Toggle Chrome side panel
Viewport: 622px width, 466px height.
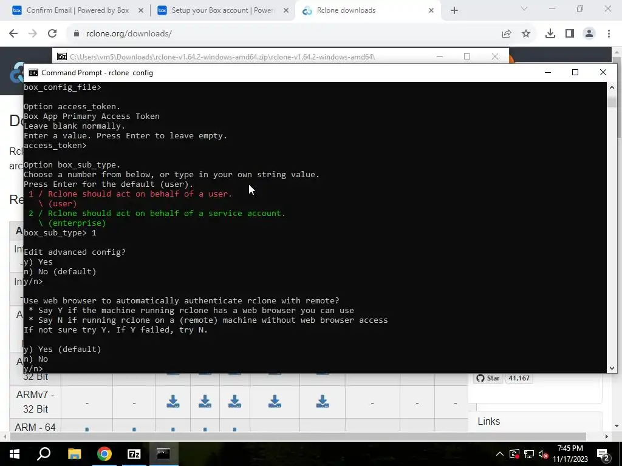point(570,34)
